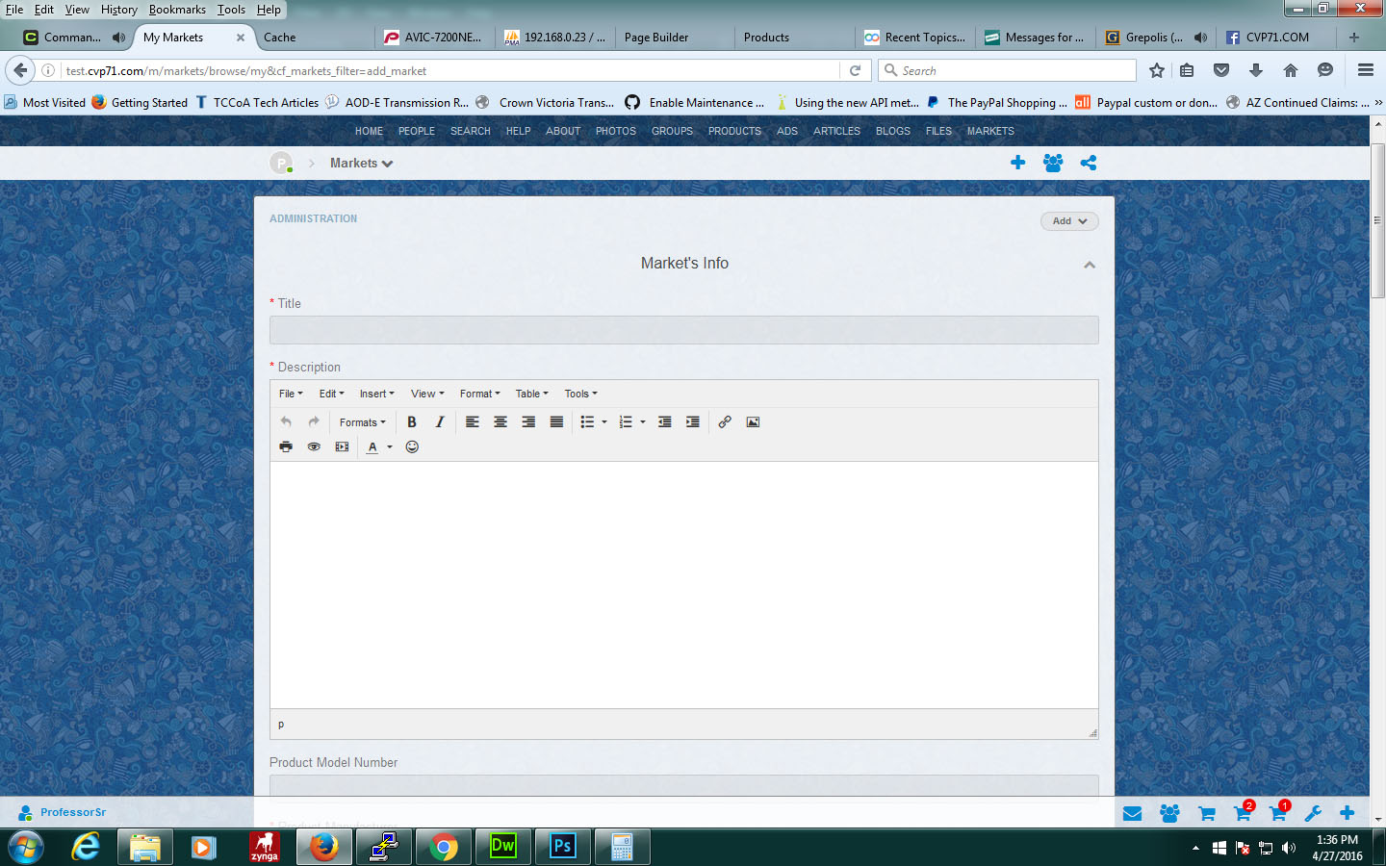This screenshot has height=866, width=1386.
Task: Click into the Title input field
Action: (683, 330)
